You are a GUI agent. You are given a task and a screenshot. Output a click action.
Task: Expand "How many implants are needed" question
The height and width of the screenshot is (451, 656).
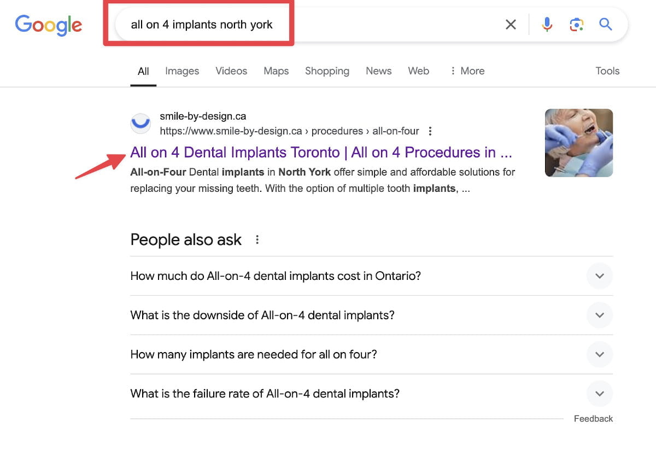tap(599, 355)
